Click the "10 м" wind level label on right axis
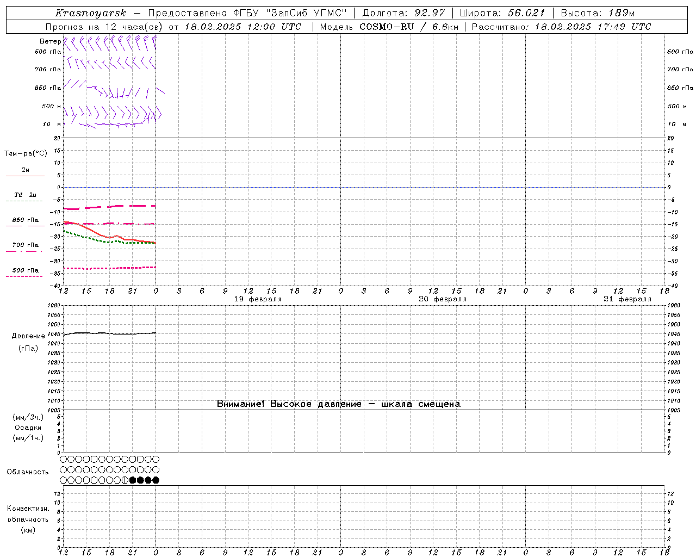The height and width of the screenshot is (557, 696). [676, 125]
